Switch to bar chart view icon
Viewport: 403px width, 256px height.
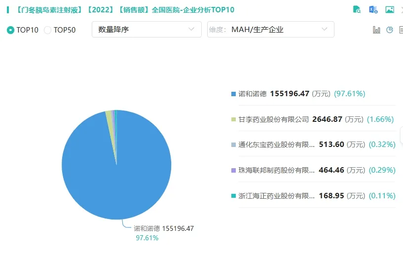pyautogui.click(x=376, y=30)
